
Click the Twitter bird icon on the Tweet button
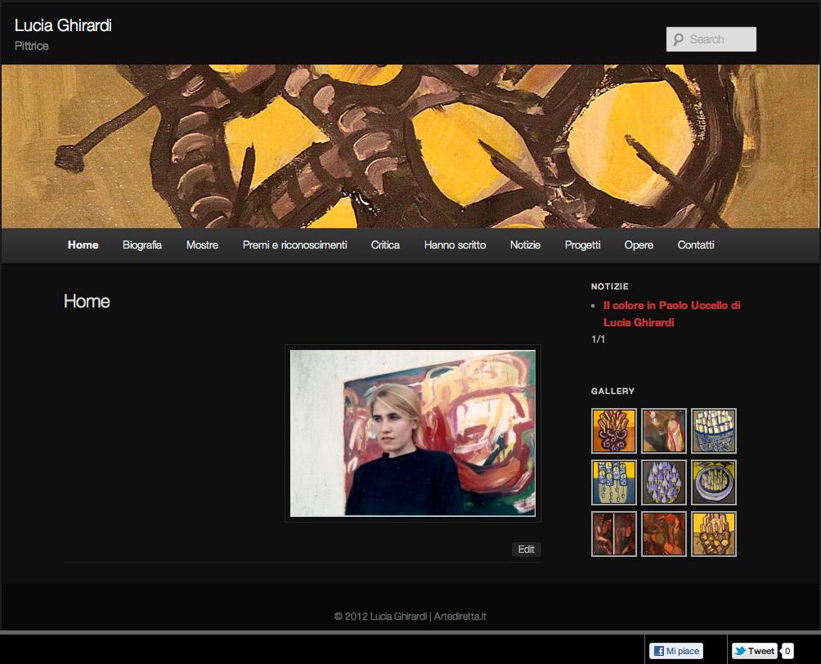point(738,652)
